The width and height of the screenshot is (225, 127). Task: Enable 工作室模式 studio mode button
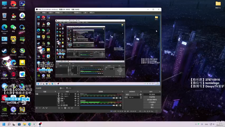(152, 102)
